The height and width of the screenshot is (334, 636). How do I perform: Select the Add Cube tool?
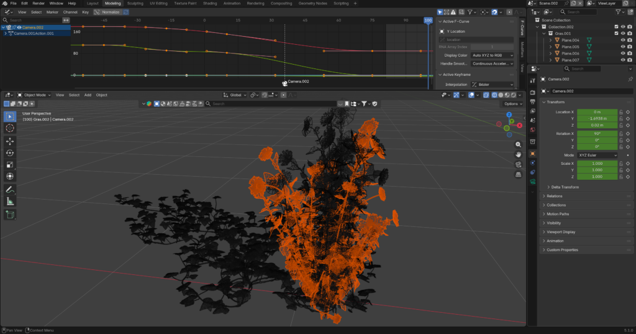point(10,215)
